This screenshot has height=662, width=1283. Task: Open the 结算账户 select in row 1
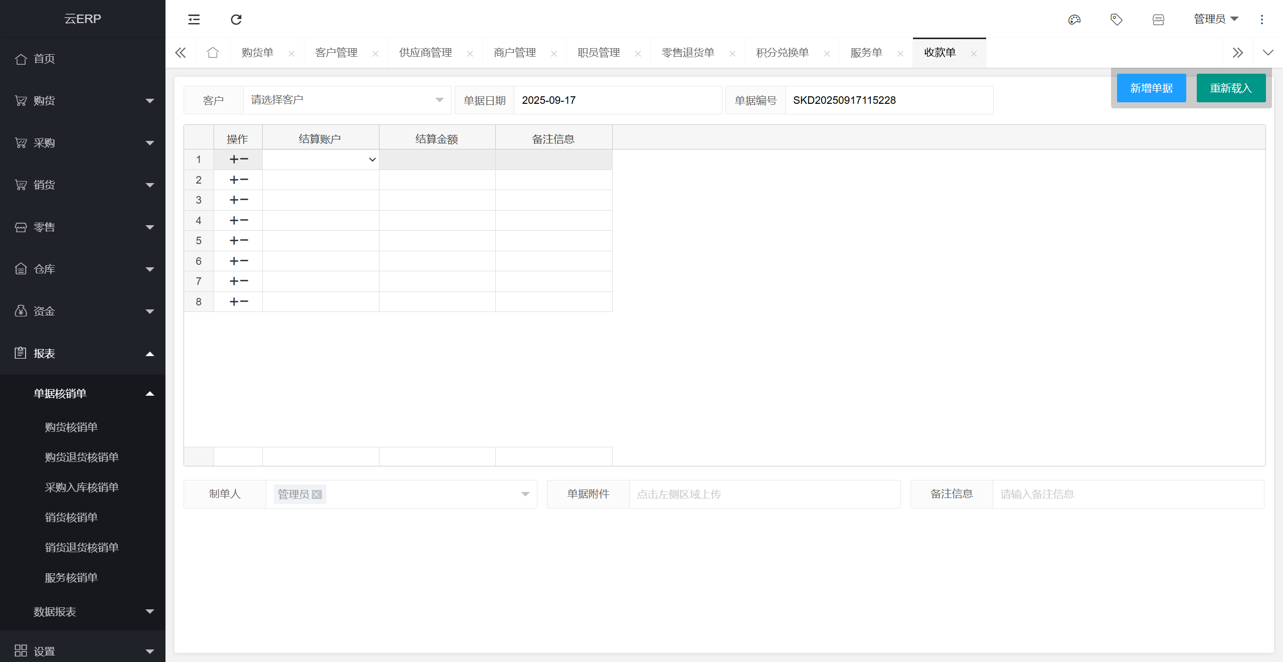pos(321,159)
